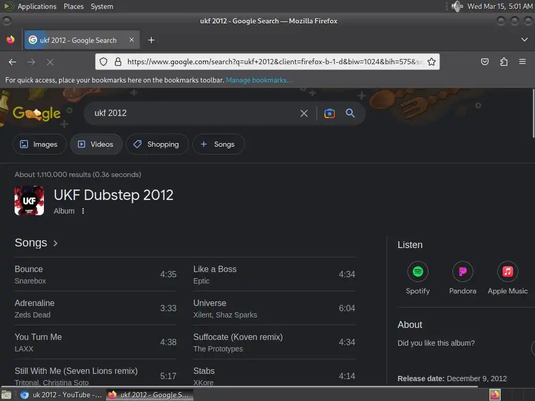Click the forward navigation arrow
535x401 pixels.
[31, 62]
